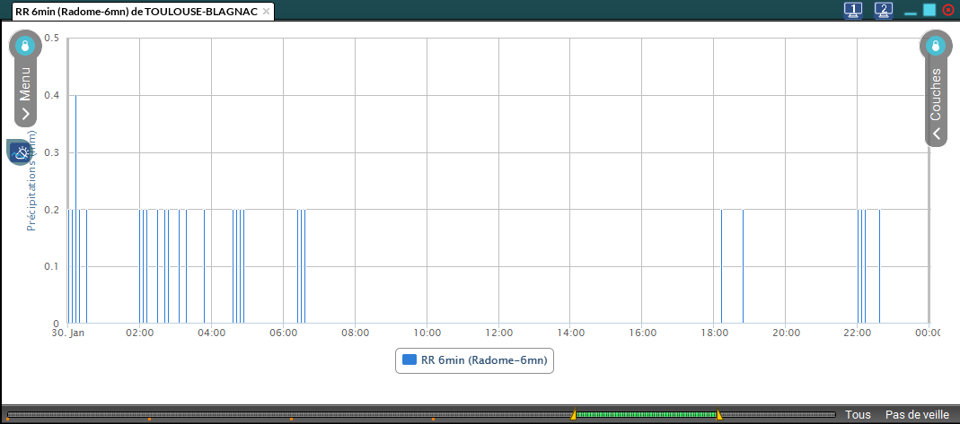
Task: Click the 0.4 mm precipitation bar
Action: click(x=75, y=208)
